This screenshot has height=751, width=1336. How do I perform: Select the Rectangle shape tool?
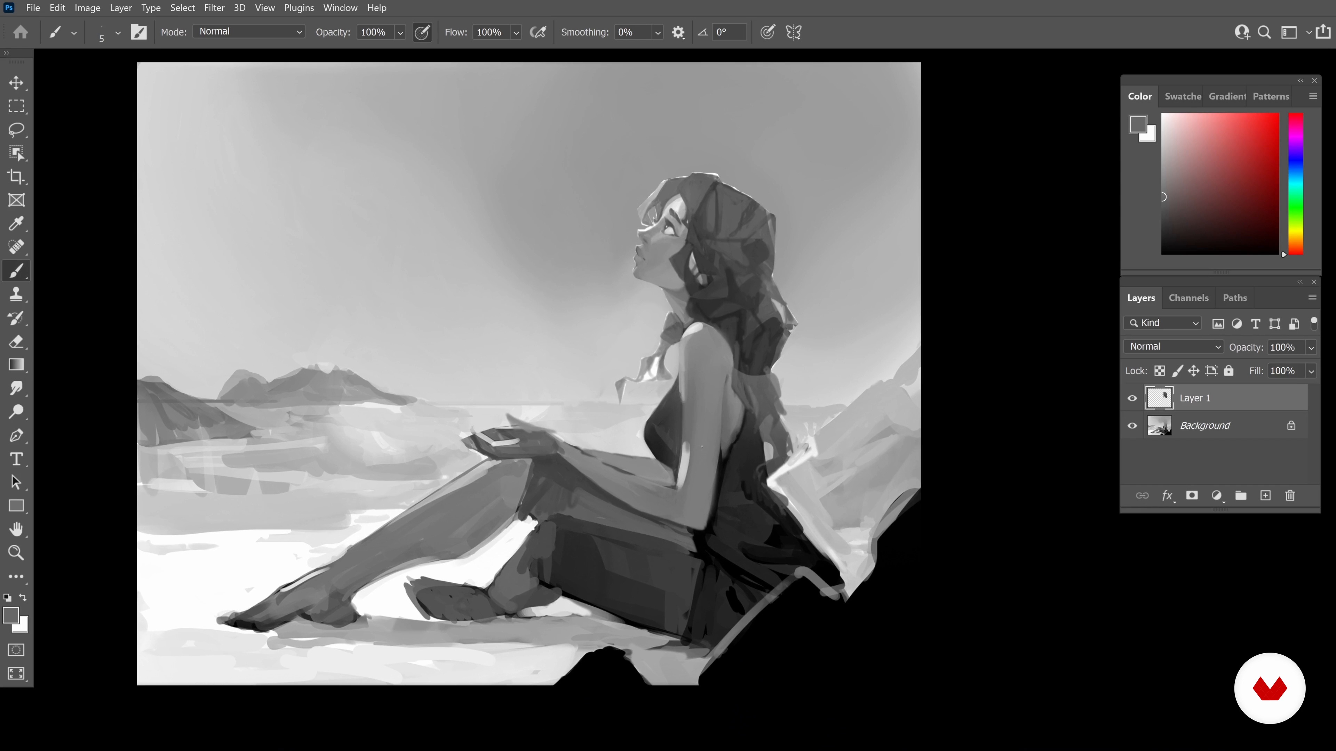(x=16, y=506)
